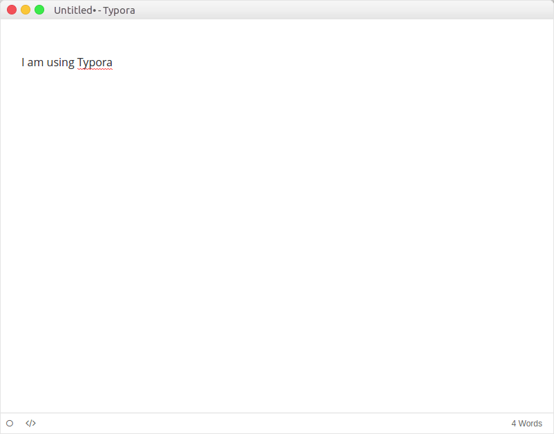
Task: Place cursor at end of the text line
Action: click(113, 62)
